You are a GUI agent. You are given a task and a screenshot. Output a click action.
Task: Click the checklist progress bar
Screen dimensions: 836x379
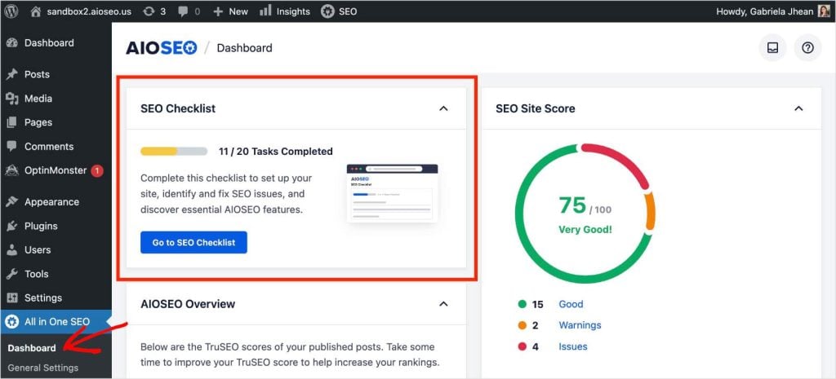click(174, 151)
